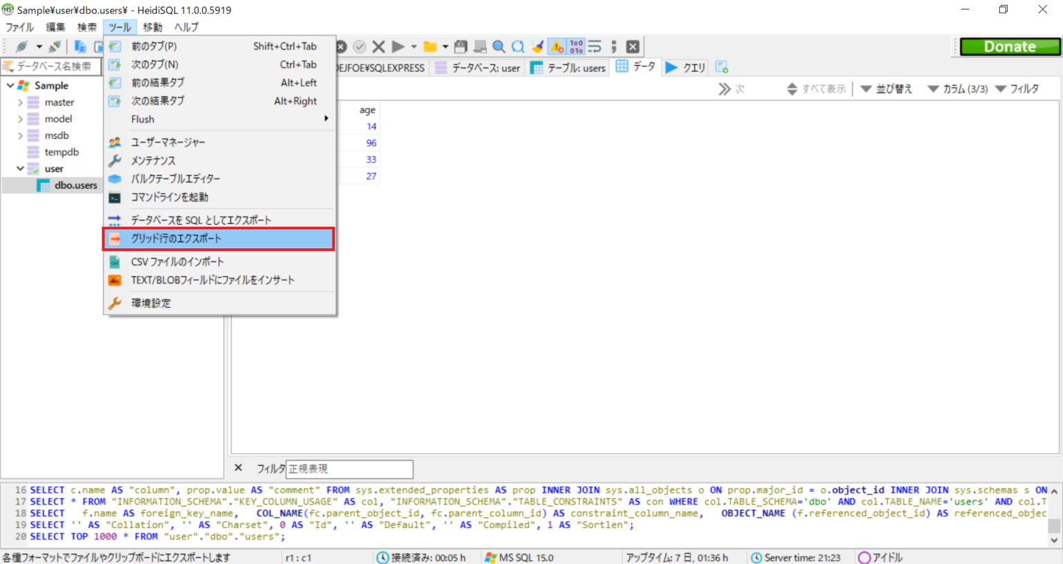
Task: Switch to the クエリ tab
Action: 684,67
